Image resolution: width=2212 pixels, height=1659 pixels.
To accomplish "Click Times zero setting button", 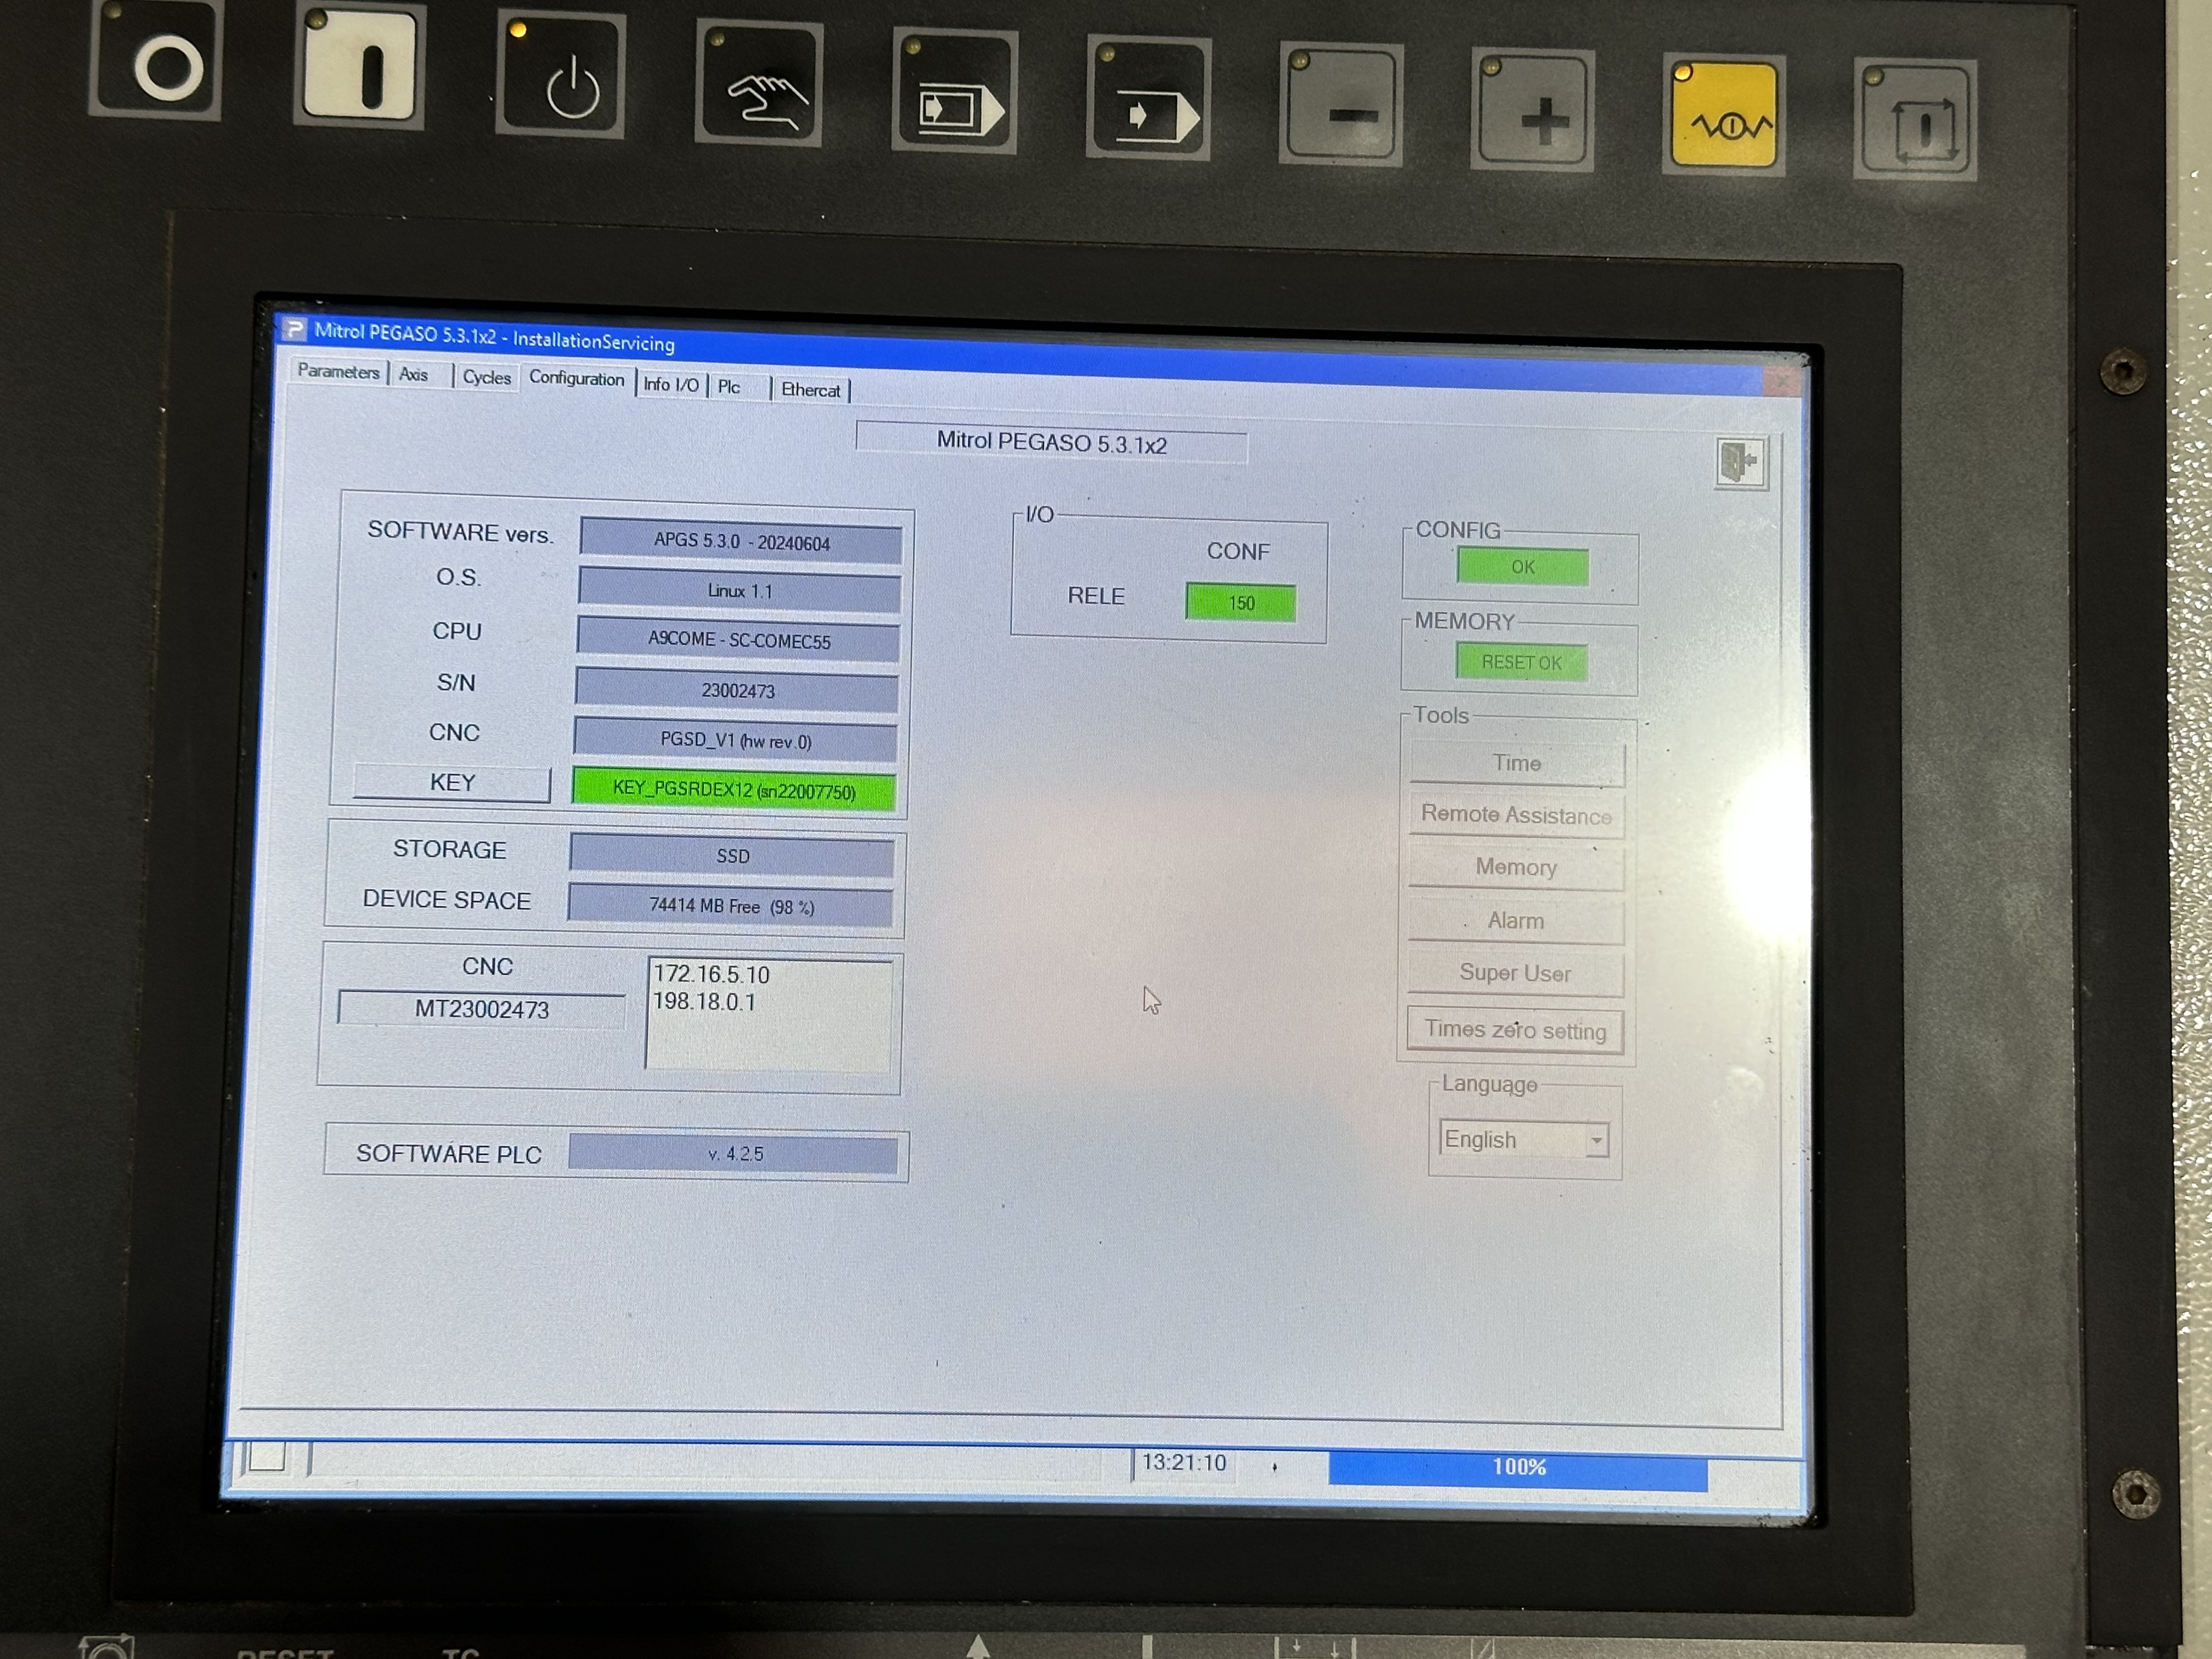I will 1515,1030.
